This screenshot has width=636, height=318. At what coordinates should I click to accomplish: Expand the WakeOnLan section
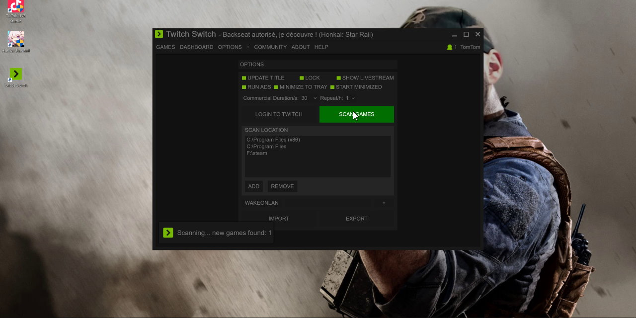coord(384,203)
